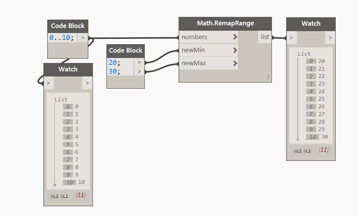Image resolution: width=358 pixels, height=217 pixels.
Task: Click the output port of the right Watch node
Action: 330,38
